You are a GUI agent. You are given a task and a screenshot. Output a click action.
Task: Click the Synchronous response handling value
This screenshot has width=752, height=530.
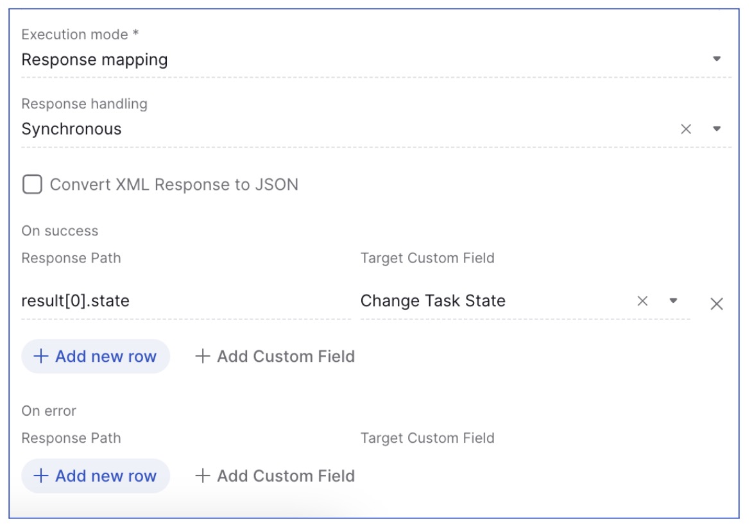[71, 129]
